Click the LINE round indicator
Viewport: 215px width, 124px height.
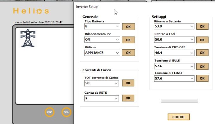tap(50, 112)
